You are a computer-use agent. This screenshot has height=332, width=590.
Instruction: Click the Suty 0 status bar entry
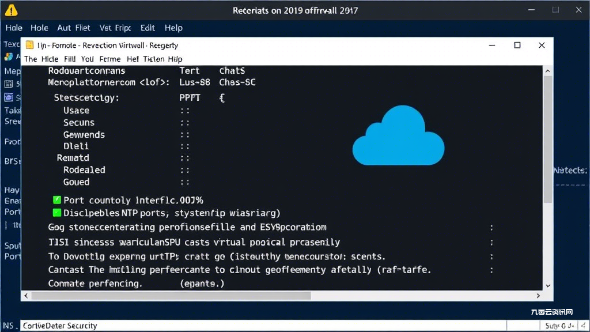click(559, 326)
